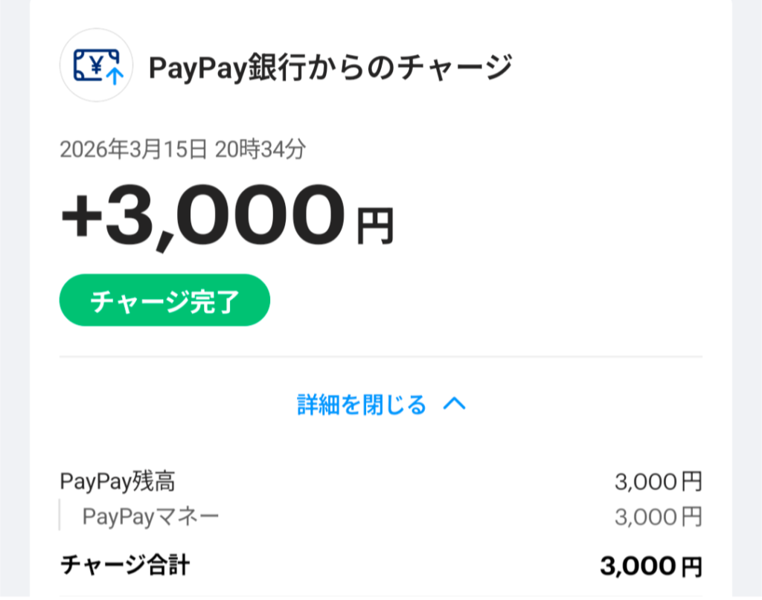
Task: Collapse details via the 詳細を閉じる link
Action: [362, 405]
